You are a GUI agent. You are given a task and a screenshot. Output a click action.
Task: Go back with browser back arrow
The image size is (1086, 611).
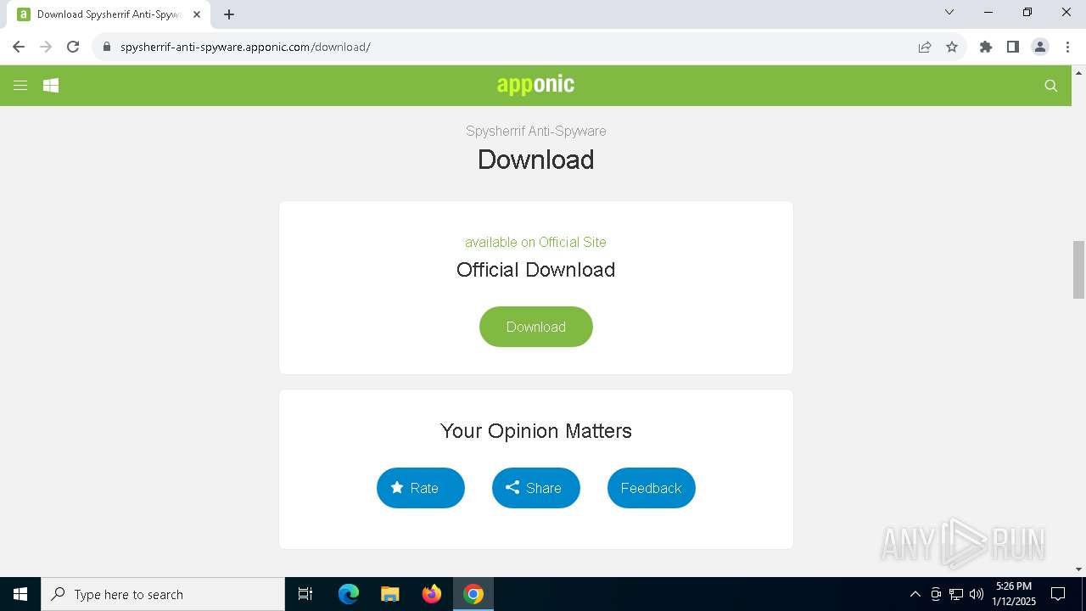(19, 47)
